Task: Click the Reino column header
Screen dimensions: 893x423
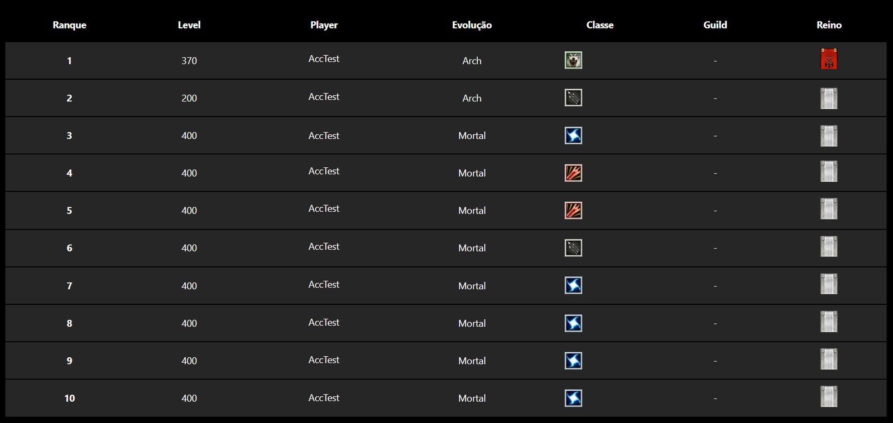Action: pyautogui.click(x=829, y=25)
